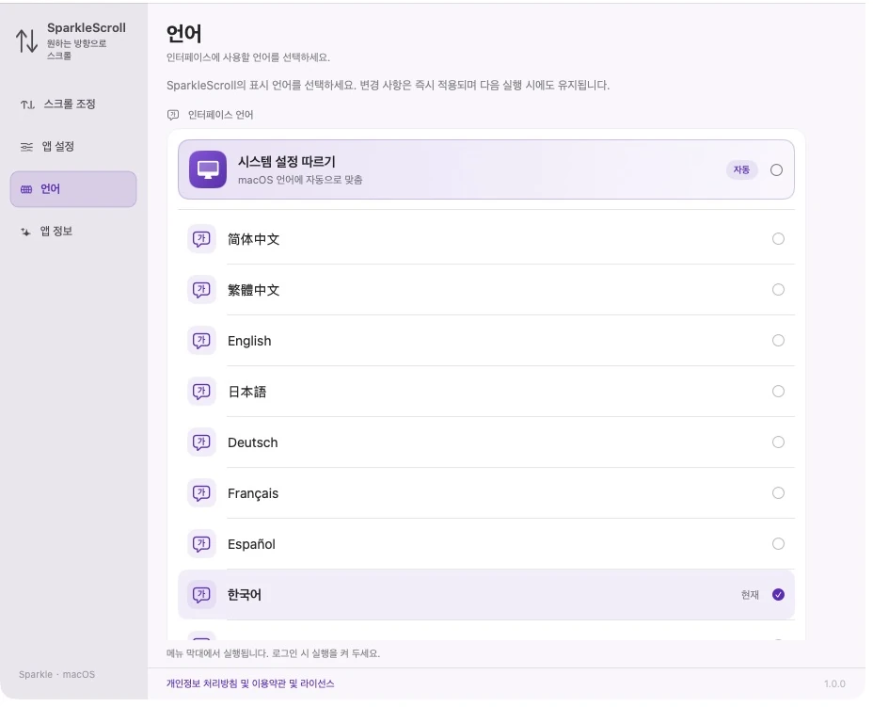Click the 简体中文 language label
873x707 pixels.
[253, 239]
